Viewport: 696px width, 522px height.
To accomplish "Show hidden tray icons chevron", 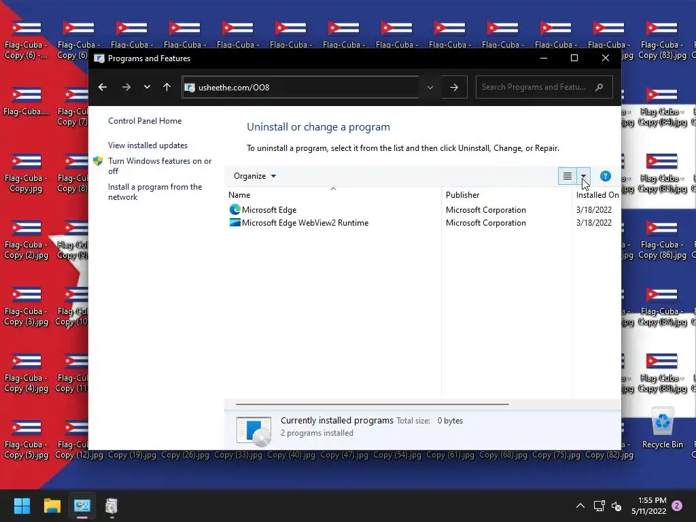I will click(x=580, y=506).
